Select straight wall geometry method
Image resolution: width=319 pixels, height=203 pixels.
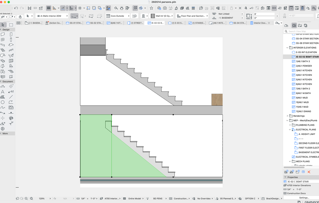[x=74, y=16]
